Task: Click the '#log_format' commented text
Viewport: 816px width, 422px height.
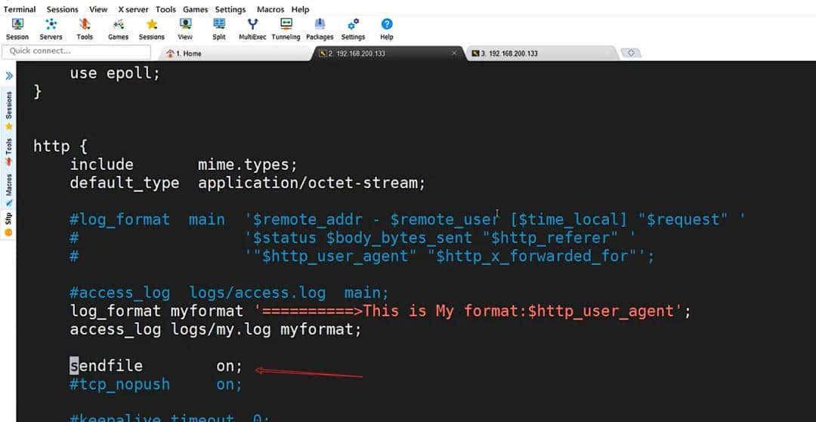Action: [x=119, y=220]
